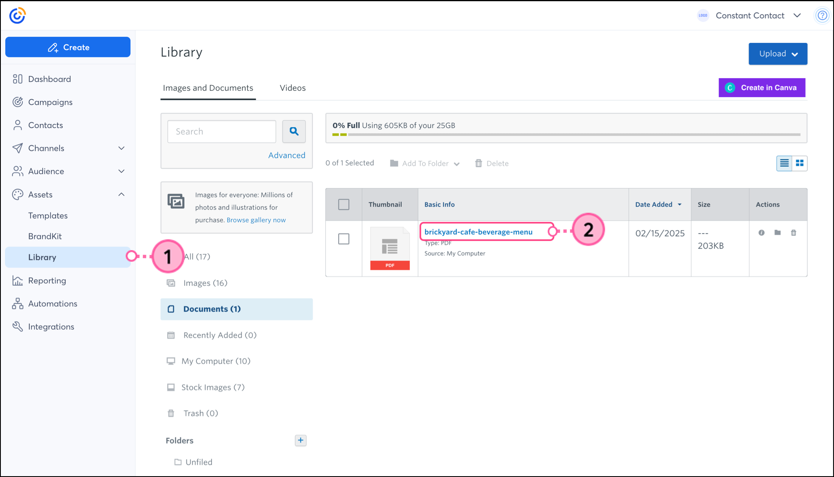Image resolution: width=834 pixels, height=477 pixels.
Task: Click the move-to-folder icon in Actions
Action: point(777,233)
